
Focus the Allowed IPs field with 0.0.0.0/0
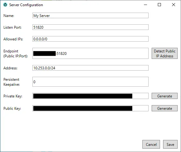(x=90, y=39)
